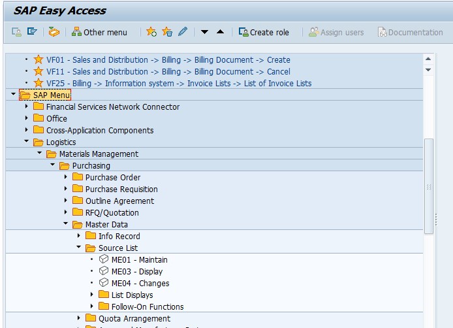Select Follow-On Functions tree item
The width and height of the screenshot is (453, 328).
[148, 307]
